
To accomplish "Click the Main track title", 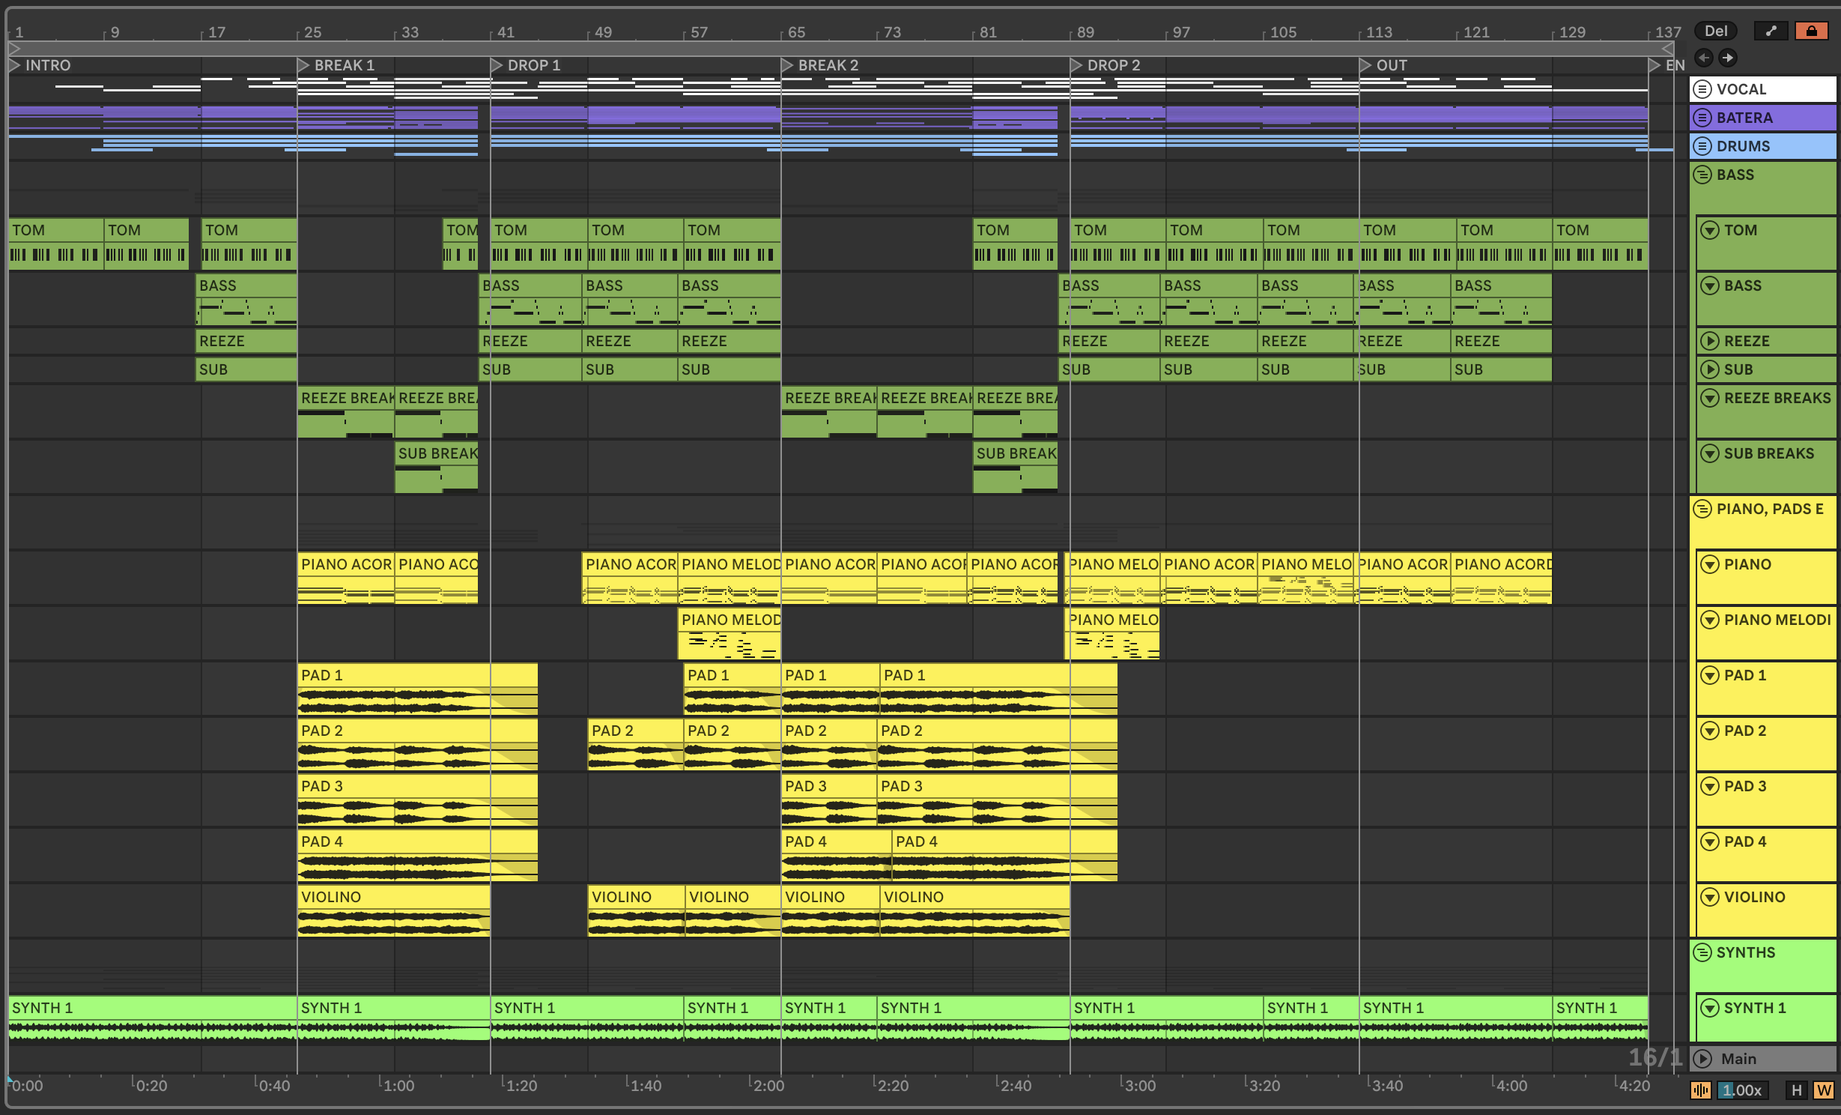I will (1738, 1059).
